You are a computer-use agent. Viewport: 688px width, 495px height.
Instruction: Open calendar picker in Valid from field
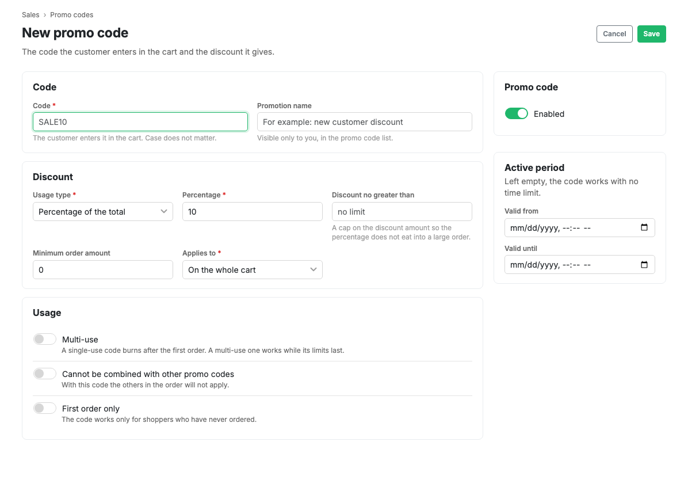[x=644, y=227]
